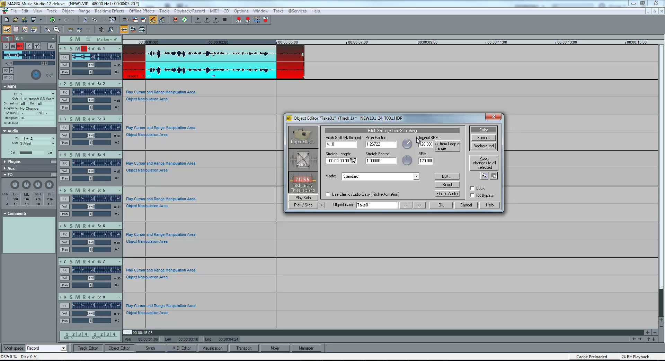Open the Object menu
The height and width of the screenshot is (361, 665).
click(68, 11)
